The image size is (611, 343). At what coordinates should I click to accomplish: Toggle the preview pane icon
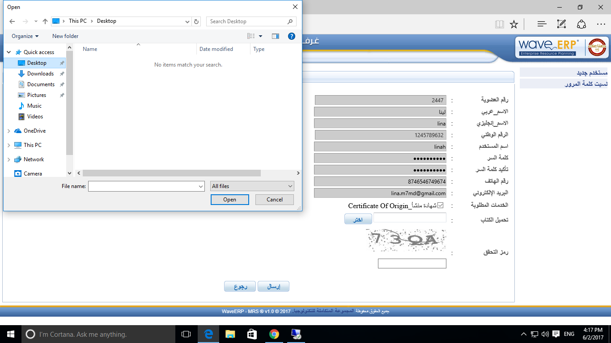[x=276, y=36]
